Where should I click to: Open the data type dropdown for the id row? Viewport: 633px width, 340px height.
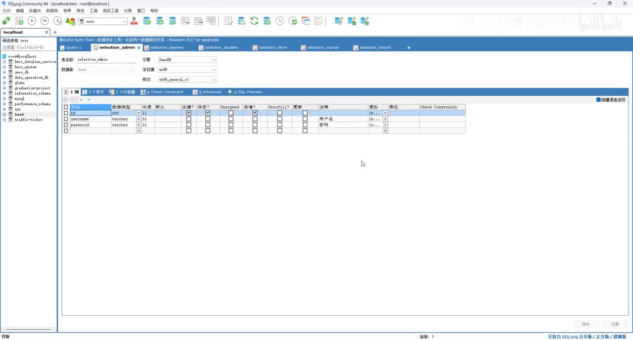138,113
